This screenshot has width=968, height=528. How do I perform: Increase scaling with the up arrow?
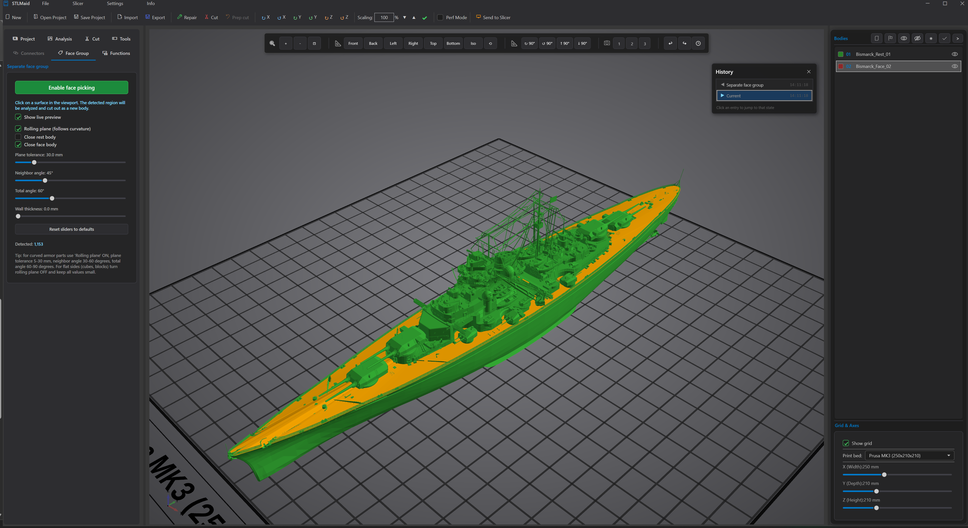click(414, 17)
